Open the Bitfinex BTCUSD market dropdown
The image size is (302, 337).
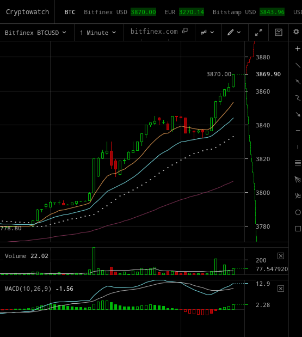click(35, 33)
